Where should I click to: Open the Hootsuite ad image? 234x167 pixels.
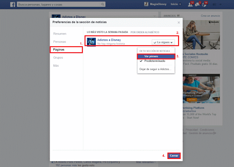(201, 35)
